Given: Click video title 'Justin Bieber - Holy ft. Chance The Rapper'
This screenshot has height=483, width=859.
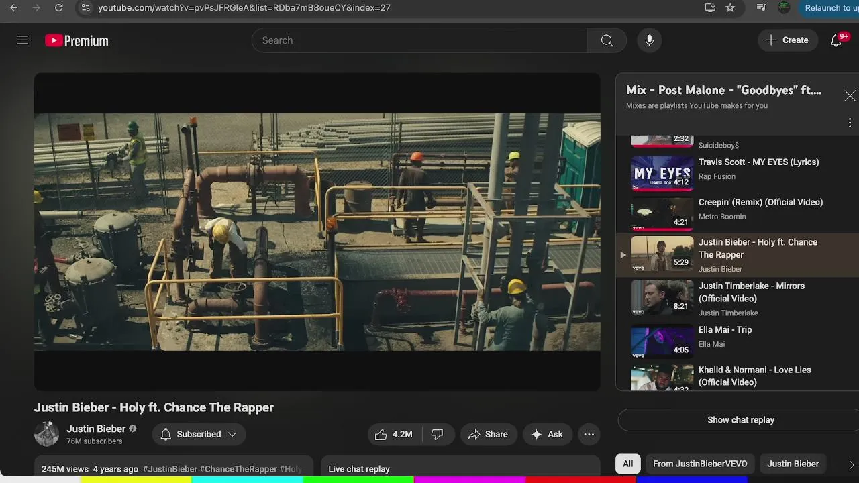Looking at the screenshot, I should pyautogui.click(x=154, y=407).
